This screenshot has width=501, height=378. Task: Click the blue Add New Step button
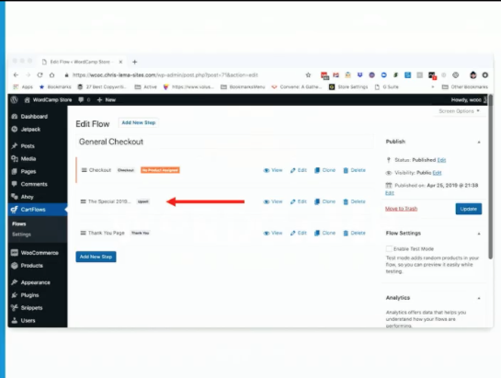[96, 257]
